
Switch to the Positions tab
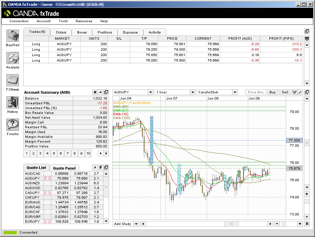click(x=105, y=32)
